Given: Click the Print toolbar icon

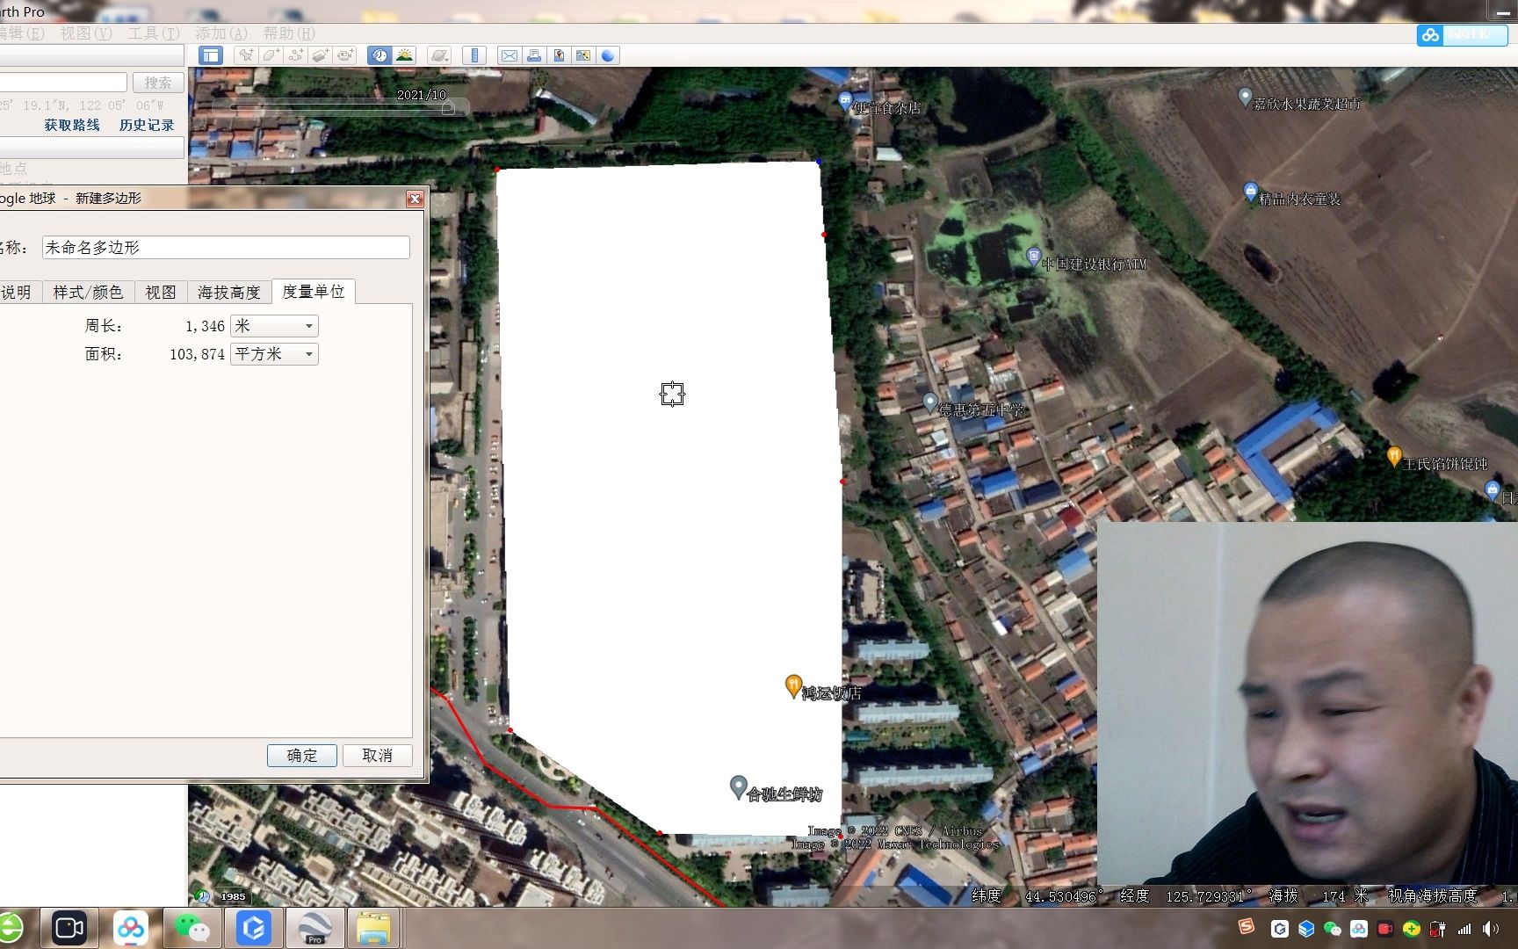Looking at the screenshot, I should (533, 55).
